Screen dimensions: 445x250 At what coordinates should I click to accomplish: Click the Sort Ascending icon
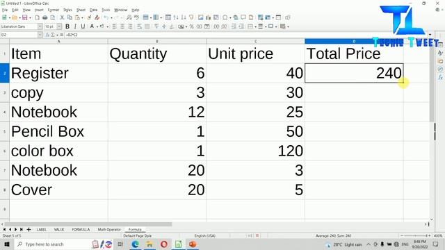pos(176,17)
